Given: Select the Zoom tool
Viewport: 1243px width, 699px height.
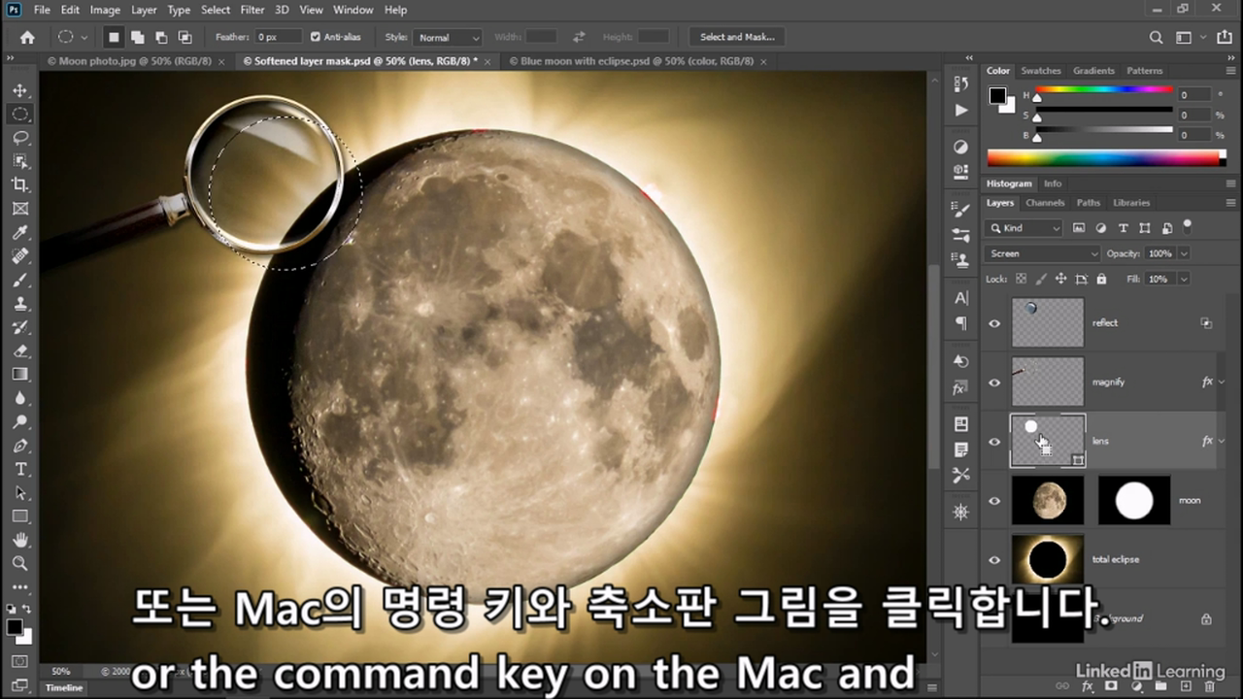Looking at the screenshot, I should pos(20,563).
